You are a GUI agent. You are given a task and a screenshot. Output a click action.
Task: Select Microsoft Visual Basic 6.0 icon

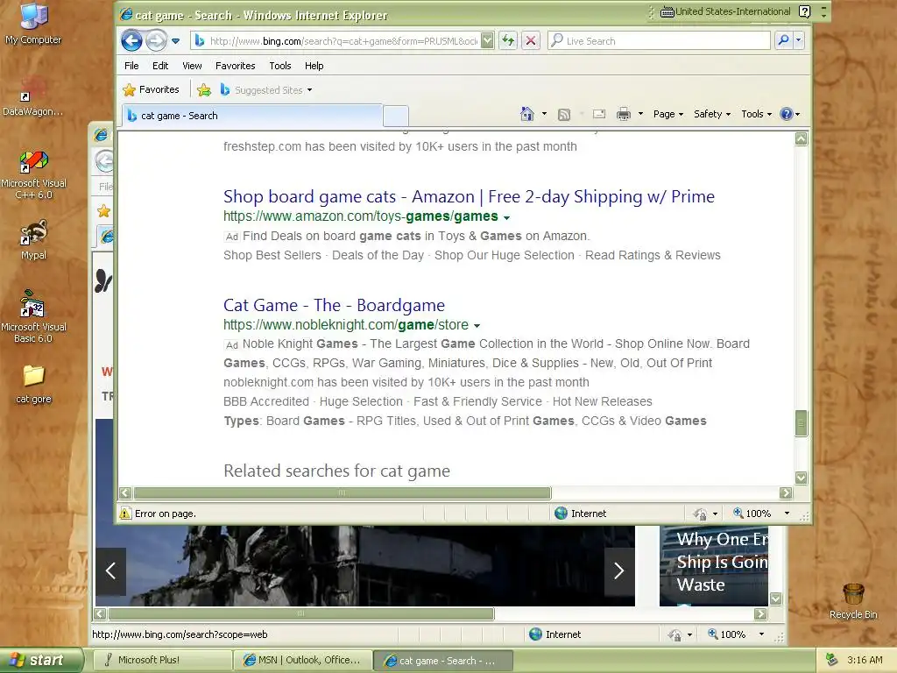(33, 316)
